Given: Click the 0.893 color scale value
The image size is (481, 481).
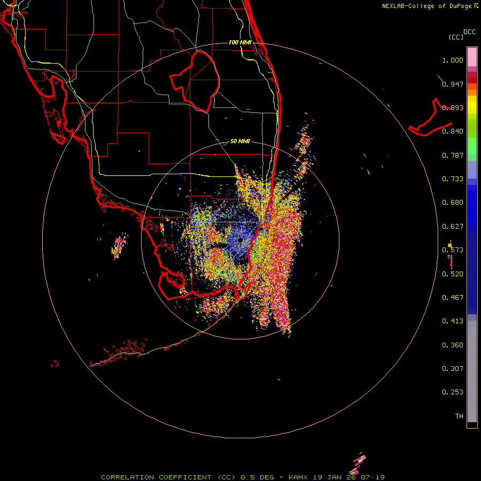Looking at the screenshot, I should 453,107.
